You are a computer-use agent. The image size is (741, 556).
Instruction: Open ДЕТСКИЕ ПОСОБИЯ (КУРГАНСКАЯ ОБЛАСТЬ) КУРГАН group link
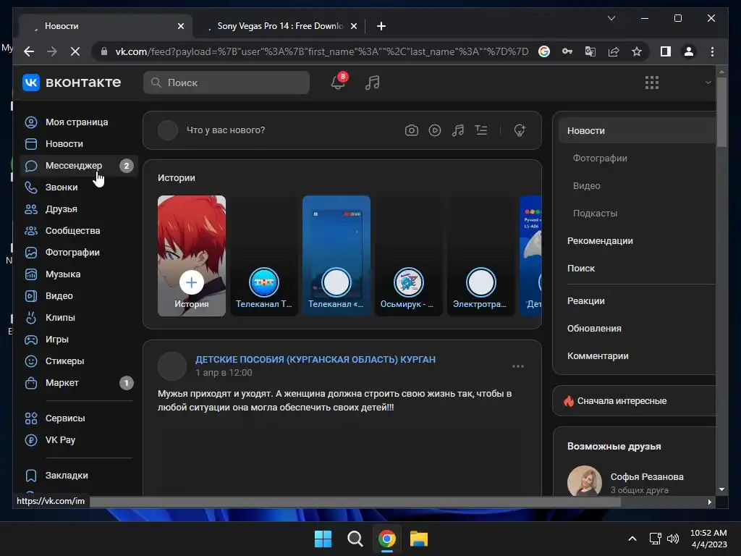point(316,359)
